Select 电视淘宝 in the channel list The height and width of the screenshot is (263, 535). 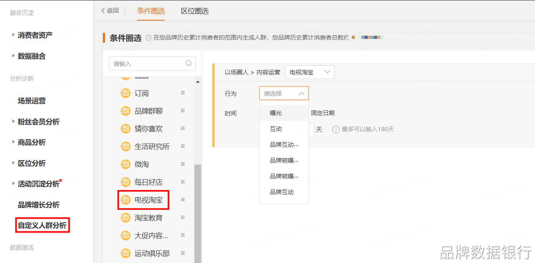point(149,200)
